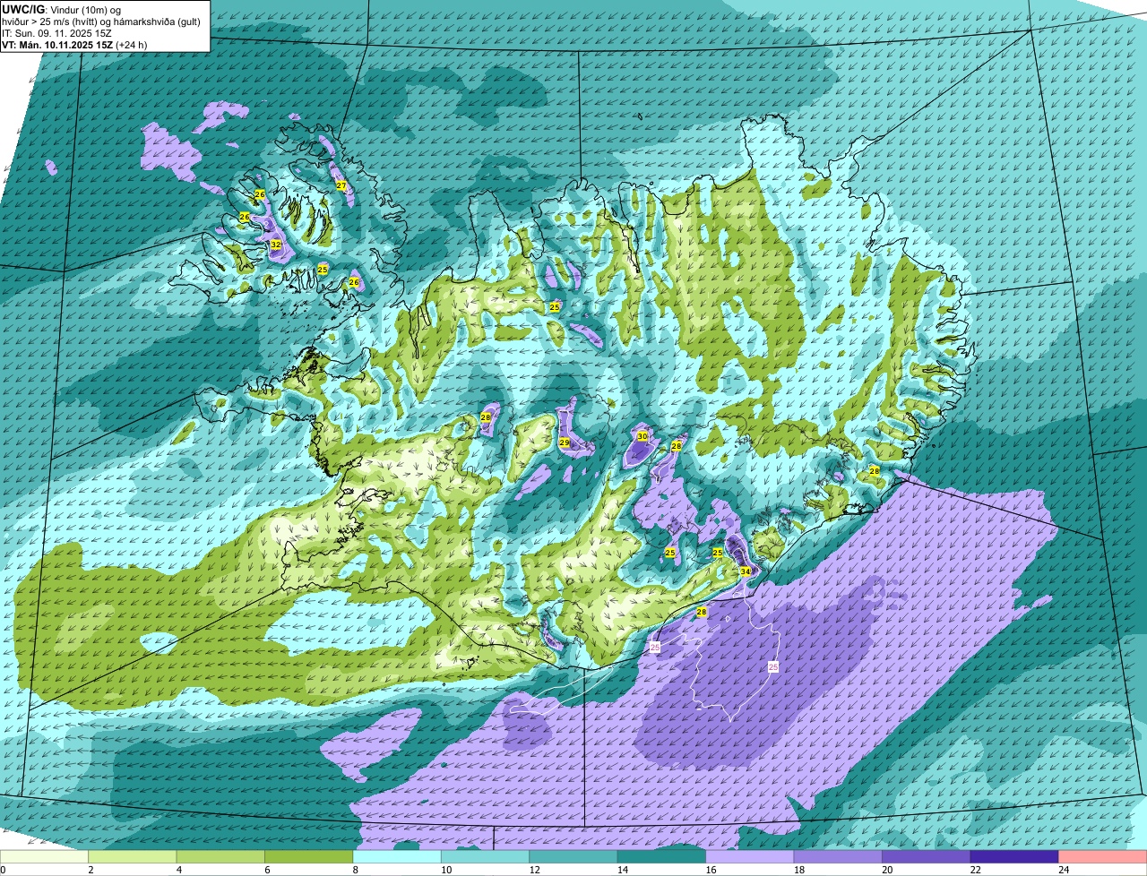Click the 0–2 m/s legend color swatch
The height and width of the screenshot is (876, 1147).
click(45, 856)
